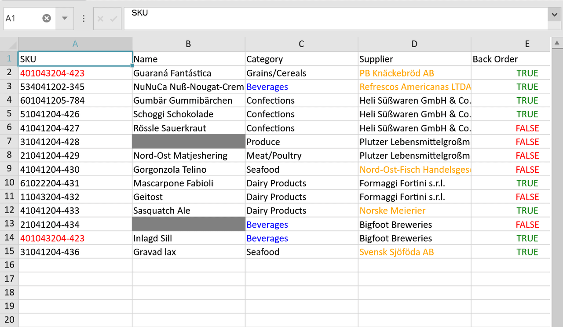The image size is (563, 327).
Task: Select the Gravad lax cell
Action: [x=188, y=252]
